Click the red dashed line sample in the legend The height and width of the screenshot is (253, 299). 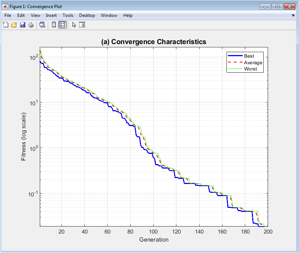click(x=235, y=62)
